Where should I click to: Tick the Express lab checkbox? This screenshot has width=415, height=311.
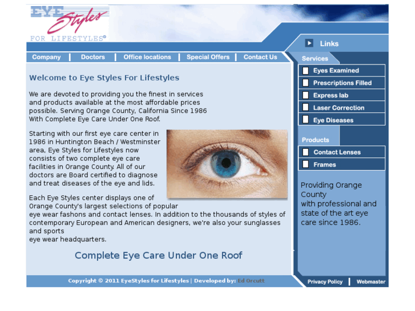click(306, 95)
